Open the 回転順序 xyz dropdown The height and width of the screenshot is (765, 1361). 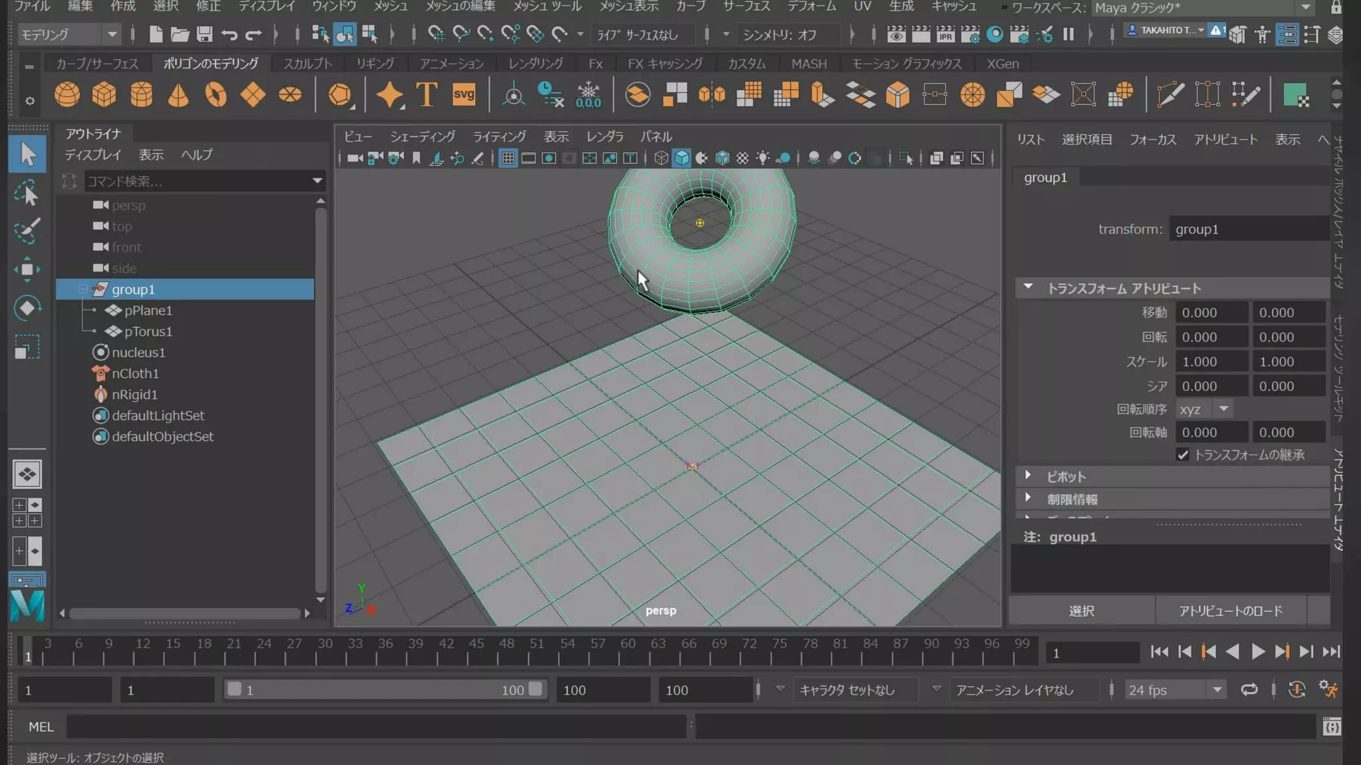pyautogui.click(x=1204, y=409)
